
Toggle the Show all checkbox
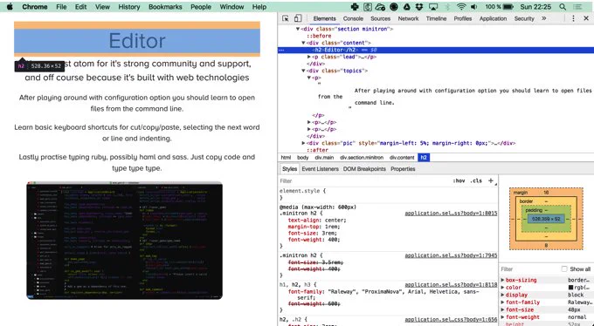564,268
